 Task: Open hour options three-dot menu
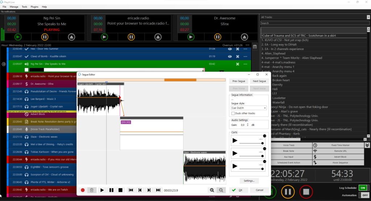point(247,45)
